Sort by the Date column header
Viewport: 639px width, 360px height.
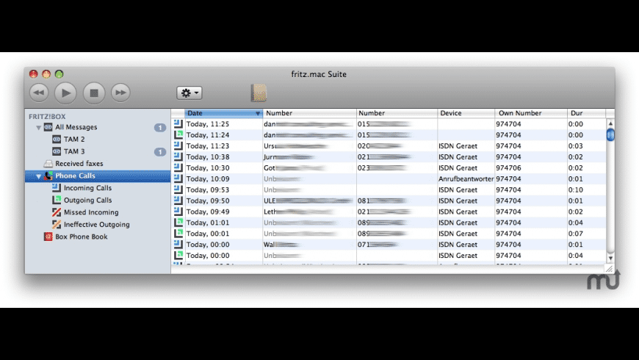coord(224,113)
